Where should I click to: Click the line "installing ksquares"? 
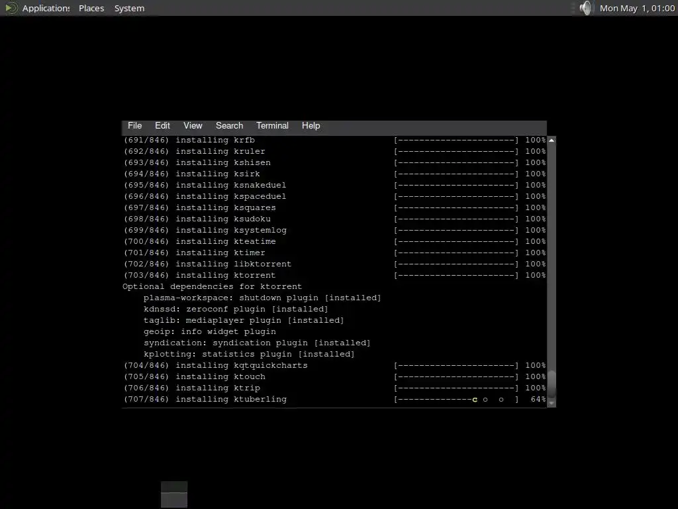coord(334,207)
